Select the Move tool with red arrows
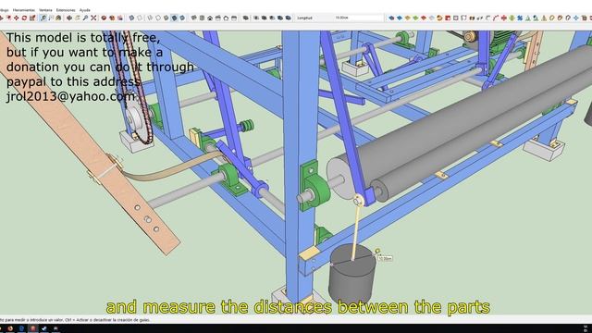This screenshot has width=592, height=333. (x=17, y=18)
